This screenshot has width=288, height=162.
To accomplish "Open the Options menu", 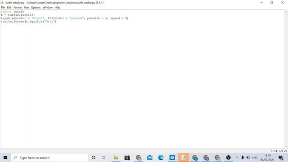I will (x=36, y=8).
